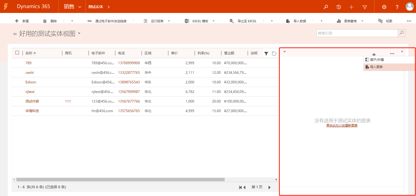The image size is (416, 196).
Task: Open the chart selector chevron in chart pane
Action: tap(284, 52)
